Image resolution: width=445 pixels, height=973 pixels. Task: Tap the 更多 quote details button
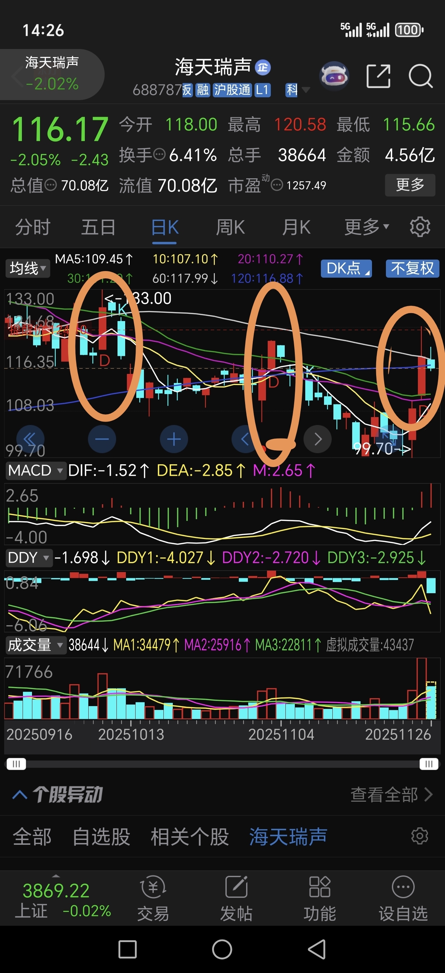point(410,185)
